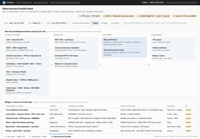Click the Public feeds NWS AirNow card

click(x=27, y=90)
